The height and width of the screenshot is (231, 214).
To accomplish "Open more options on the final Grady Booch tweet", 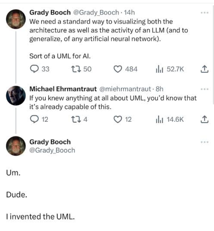I will click(x=204, y=142).
